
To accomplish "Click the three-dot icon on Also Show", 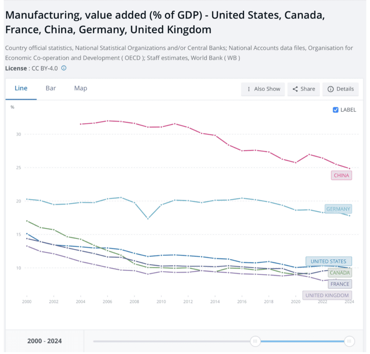I will [249, 89].
